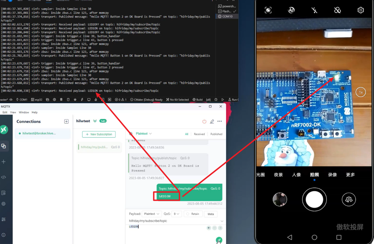
Task: Select the 人像 portrait mode in phone camera
Action: (296, 175)
